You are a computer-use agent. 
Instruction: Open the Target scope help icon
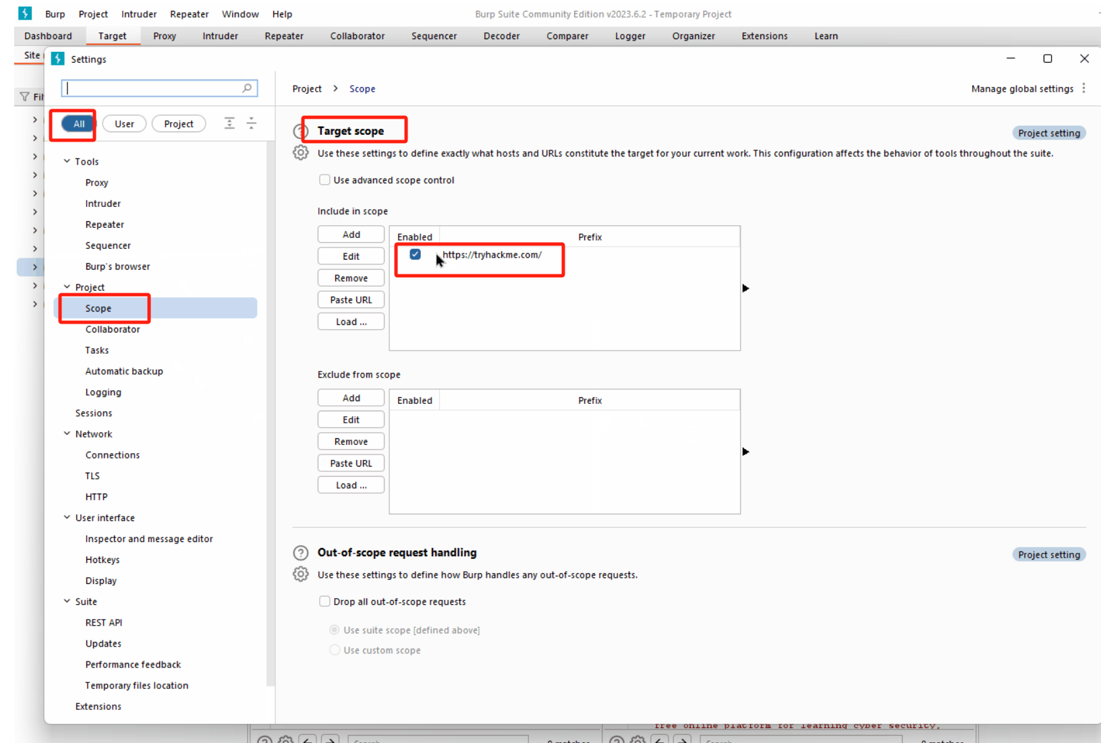coord(300,131)
